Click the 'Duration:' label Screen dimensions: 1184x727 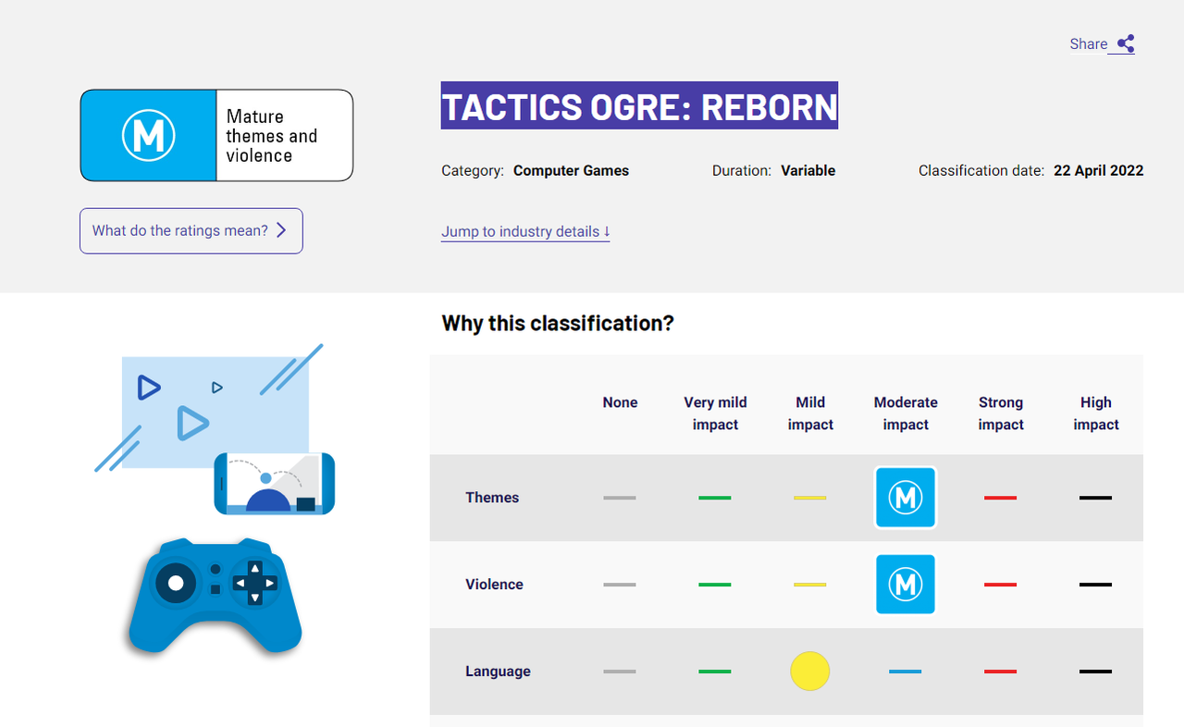point(742,170)
